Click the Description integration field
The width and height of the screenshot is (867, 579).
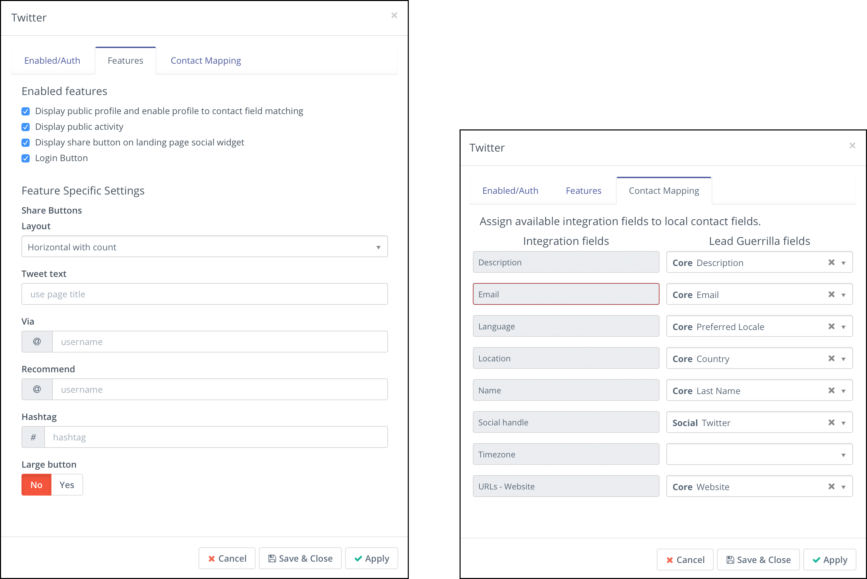click(x=566, y=262)
